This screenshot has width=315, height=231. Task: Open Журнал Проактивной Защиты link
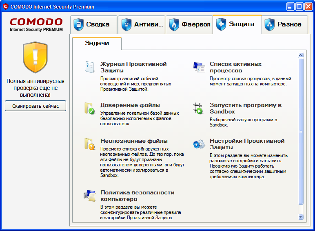(133, 67)
